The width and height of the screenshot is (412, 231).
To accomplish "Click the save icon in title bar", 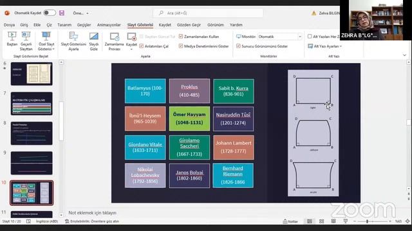I will click(x=62, y=13).
